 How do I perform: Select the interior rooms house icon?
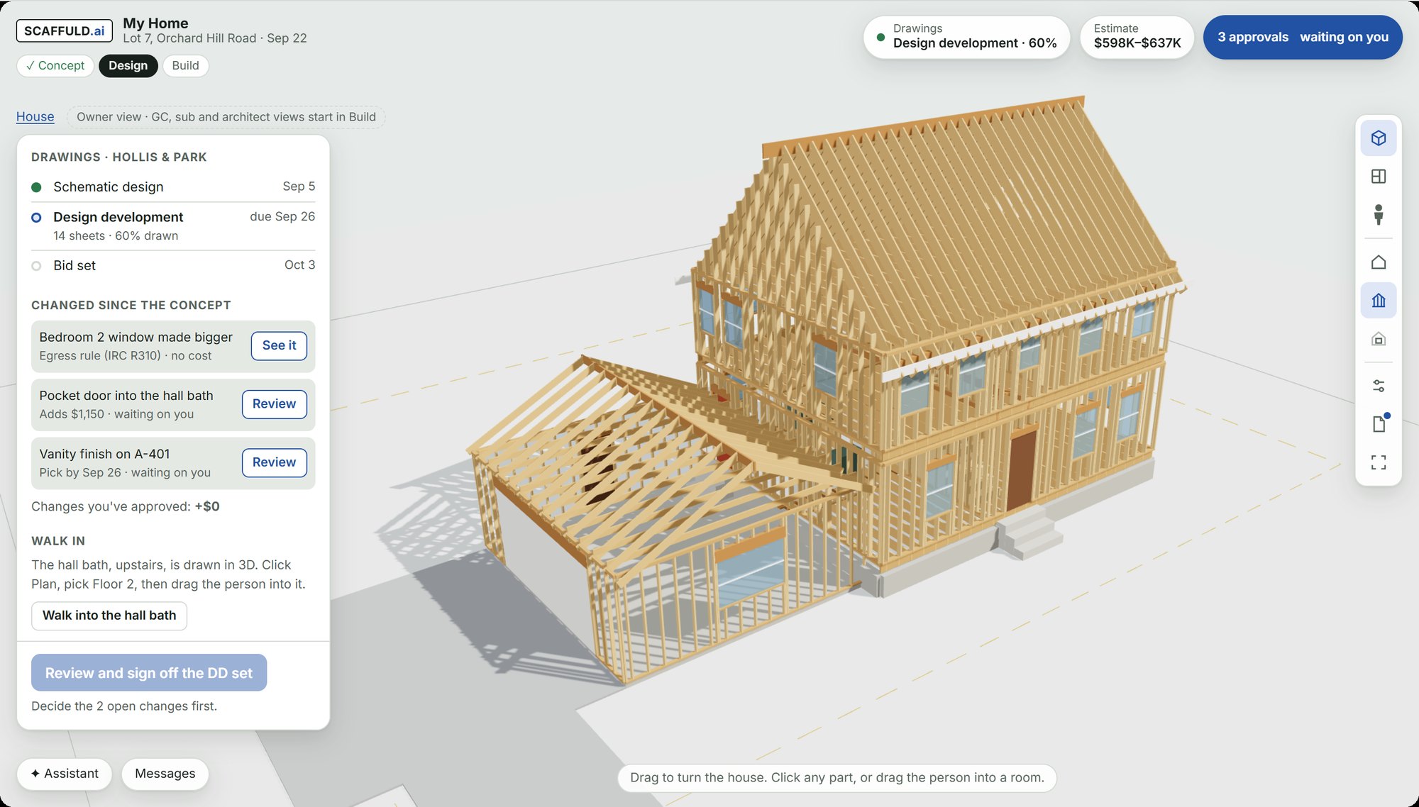[x=1378, y=339]
